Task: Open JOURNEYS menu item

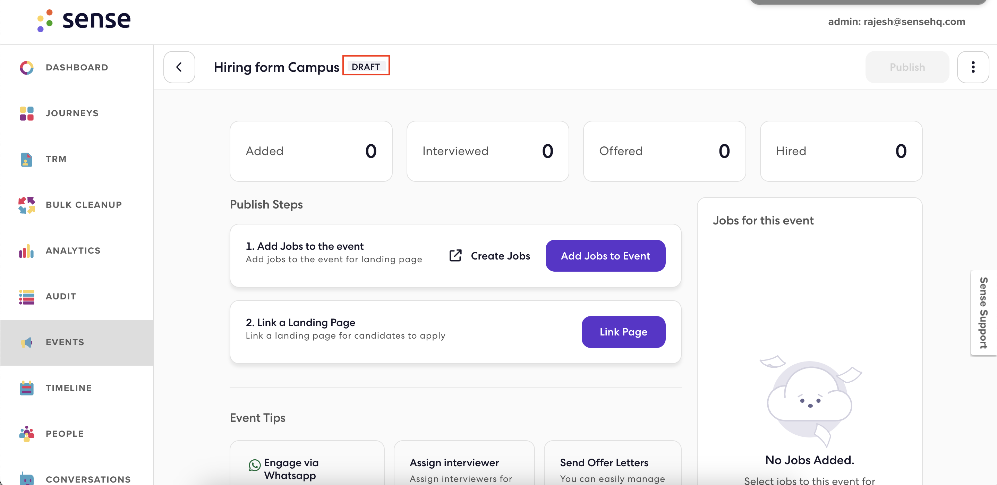Action: [x=77, y=113]
